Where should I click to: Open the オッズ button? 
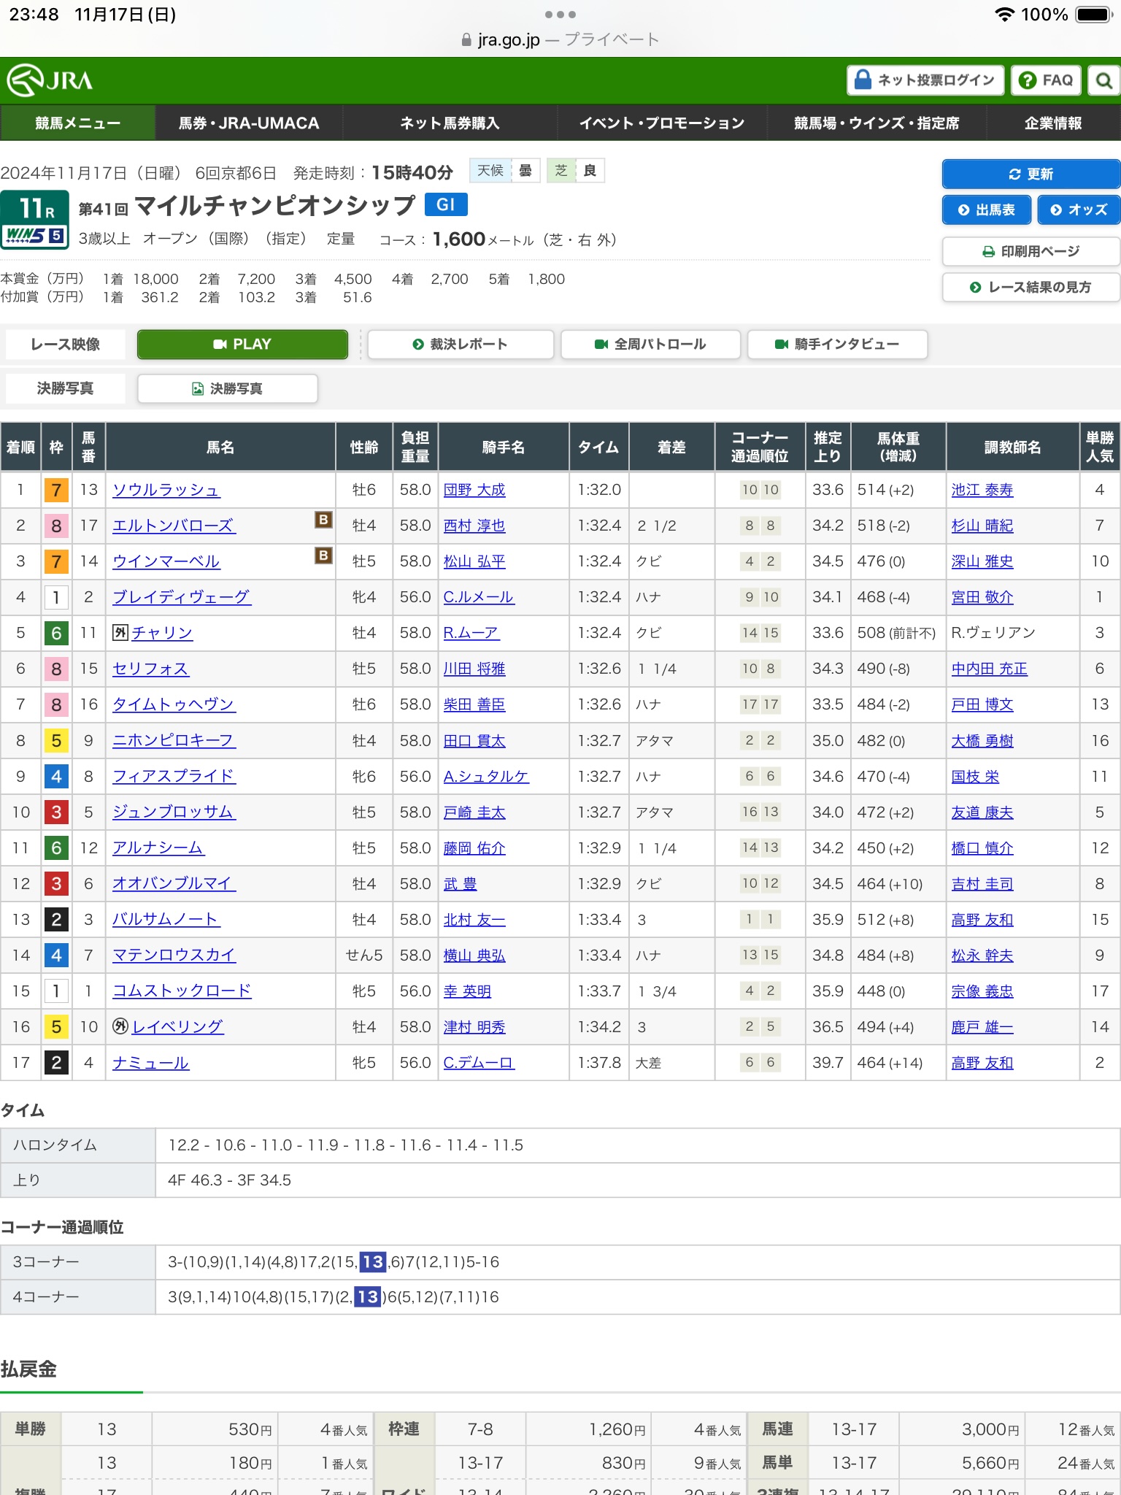pos(1079,210)
